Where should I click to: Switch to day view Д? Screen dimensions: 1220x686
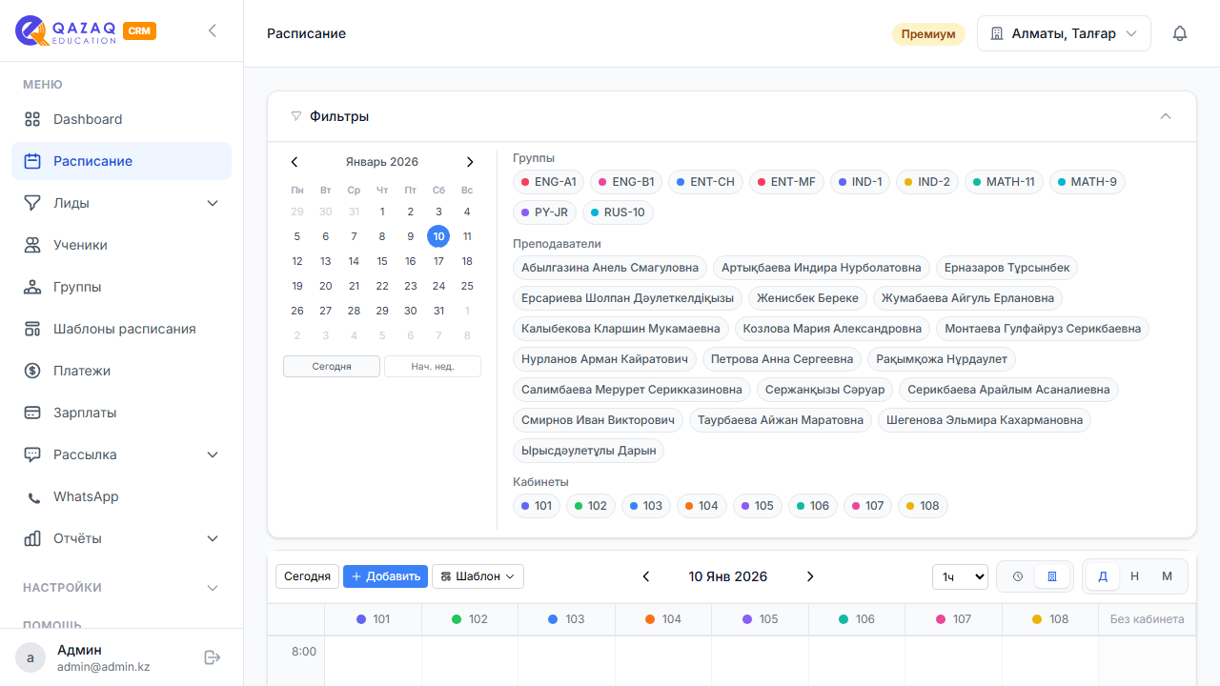[x=1103, y=576]
